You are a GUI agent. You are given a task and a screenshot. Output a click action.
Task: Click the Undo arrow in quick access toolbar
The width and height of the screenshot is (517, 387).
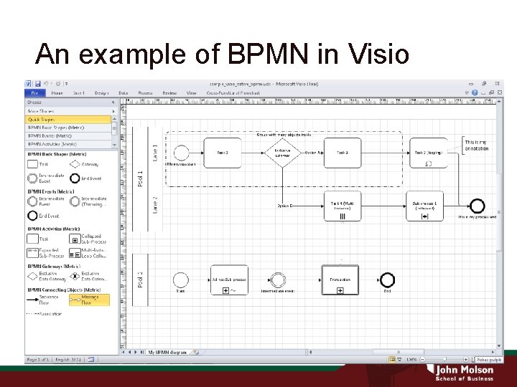pyautogui.click(x=46, y=84)
